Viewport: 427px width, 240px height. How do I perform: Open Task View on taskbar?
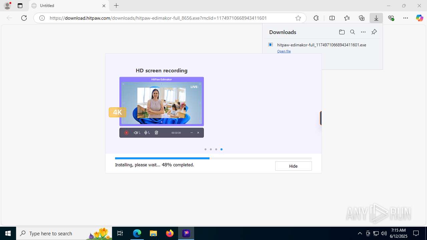(120, 233)
